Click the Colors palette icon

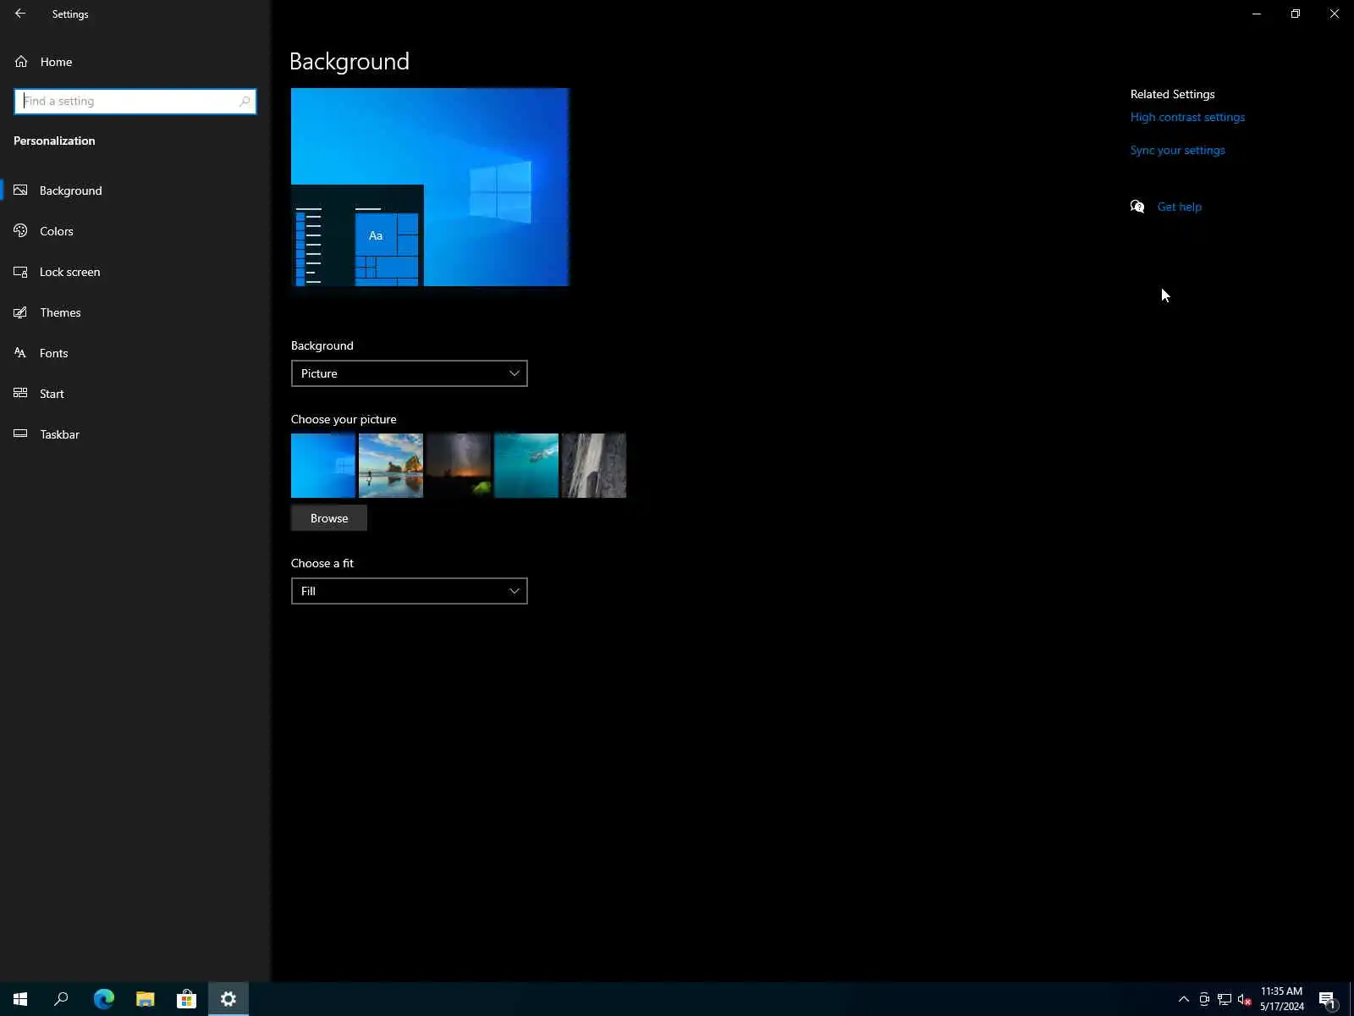20,231
